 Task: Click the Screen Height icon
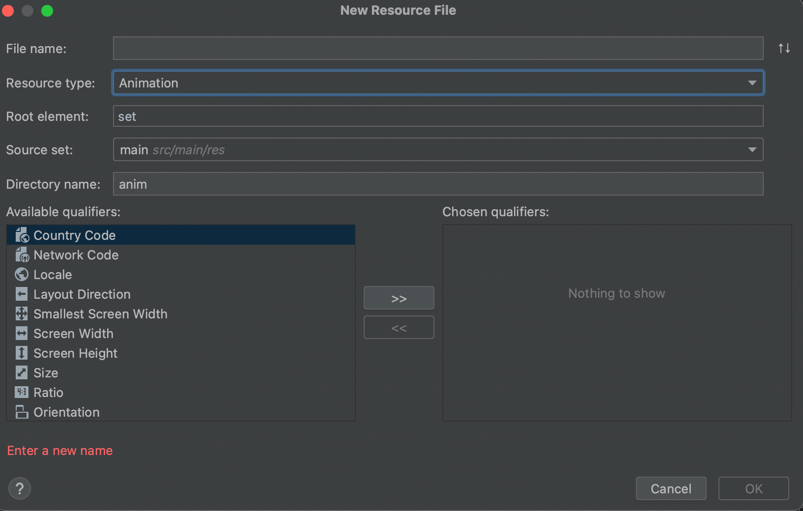pos(22,353)
